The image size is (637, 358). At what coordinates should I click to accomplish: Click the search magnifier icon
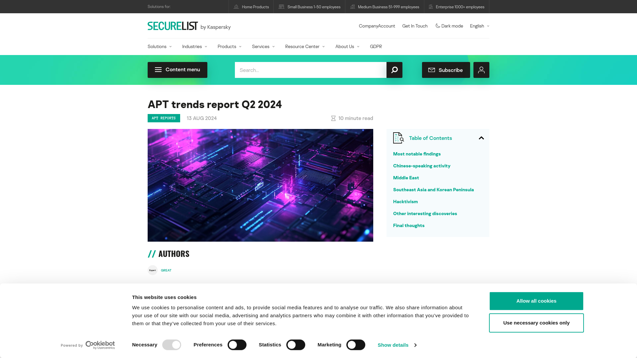pyautogui.click(x=394, y=70)
